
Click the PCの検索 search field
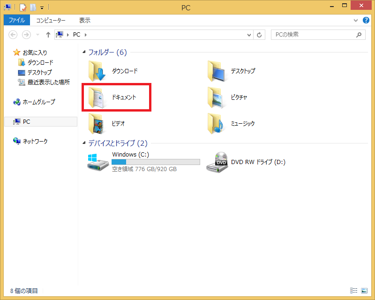(x=313, y=35)
